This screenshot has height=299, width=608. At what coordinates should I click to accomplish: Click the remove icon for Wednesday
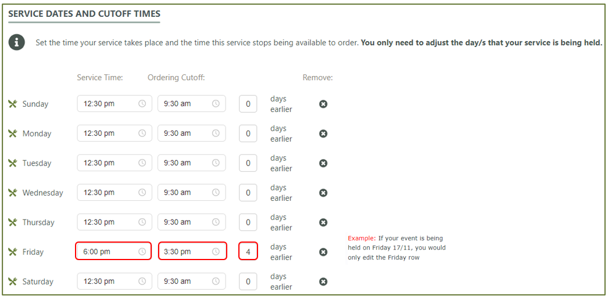(x=323, y=193)
